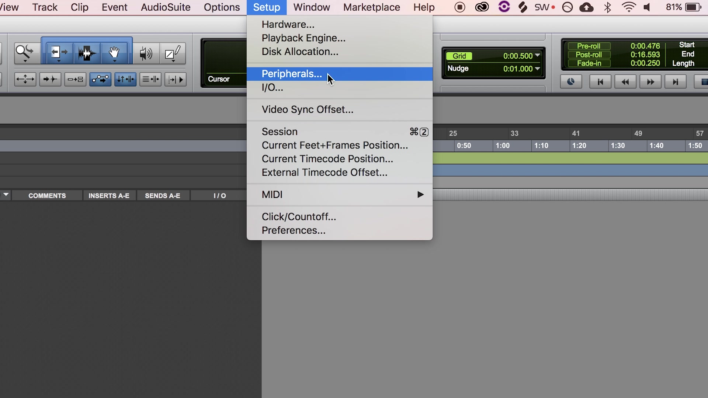Choose External Timecode Offset...
The width and height of the screenshot is (708, 398).
(340, 172)
